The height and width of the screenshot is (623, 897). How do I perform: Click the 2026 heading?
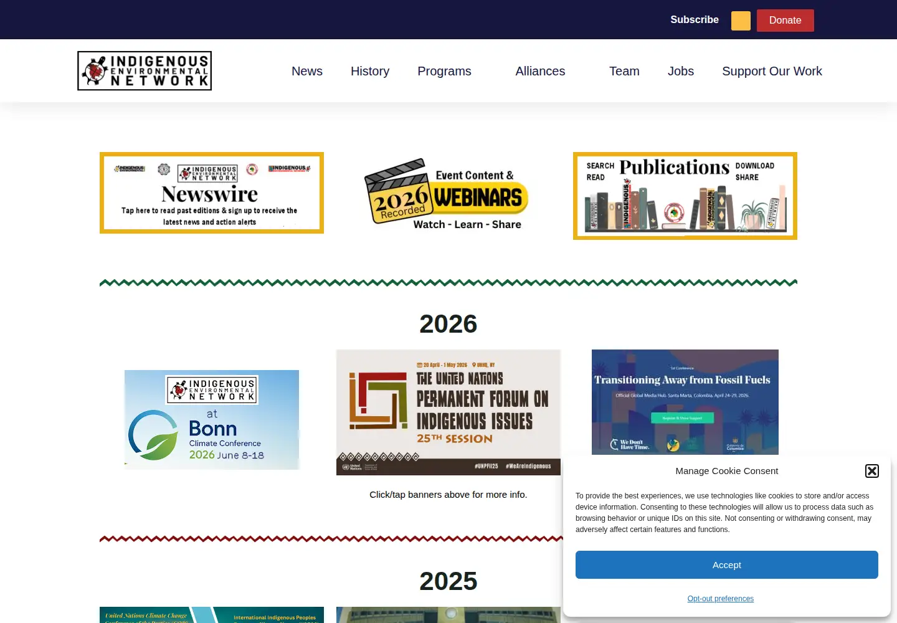pos(448,324)
